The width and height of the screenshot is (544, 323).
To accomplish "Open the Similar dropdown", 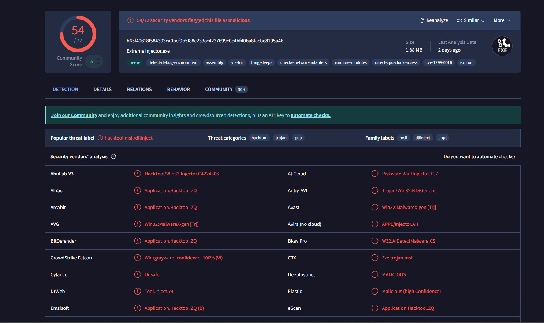I will pyautogui.click(x=471, y=20).
